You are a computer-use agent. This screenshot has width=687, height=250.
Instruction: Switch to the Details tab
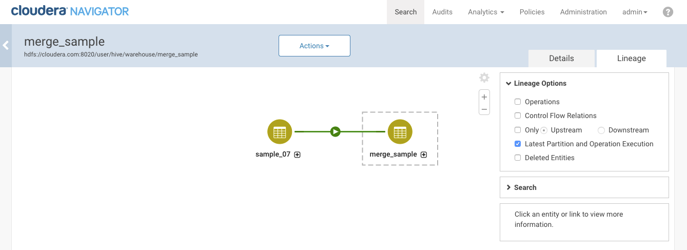(x=561, y=59)
